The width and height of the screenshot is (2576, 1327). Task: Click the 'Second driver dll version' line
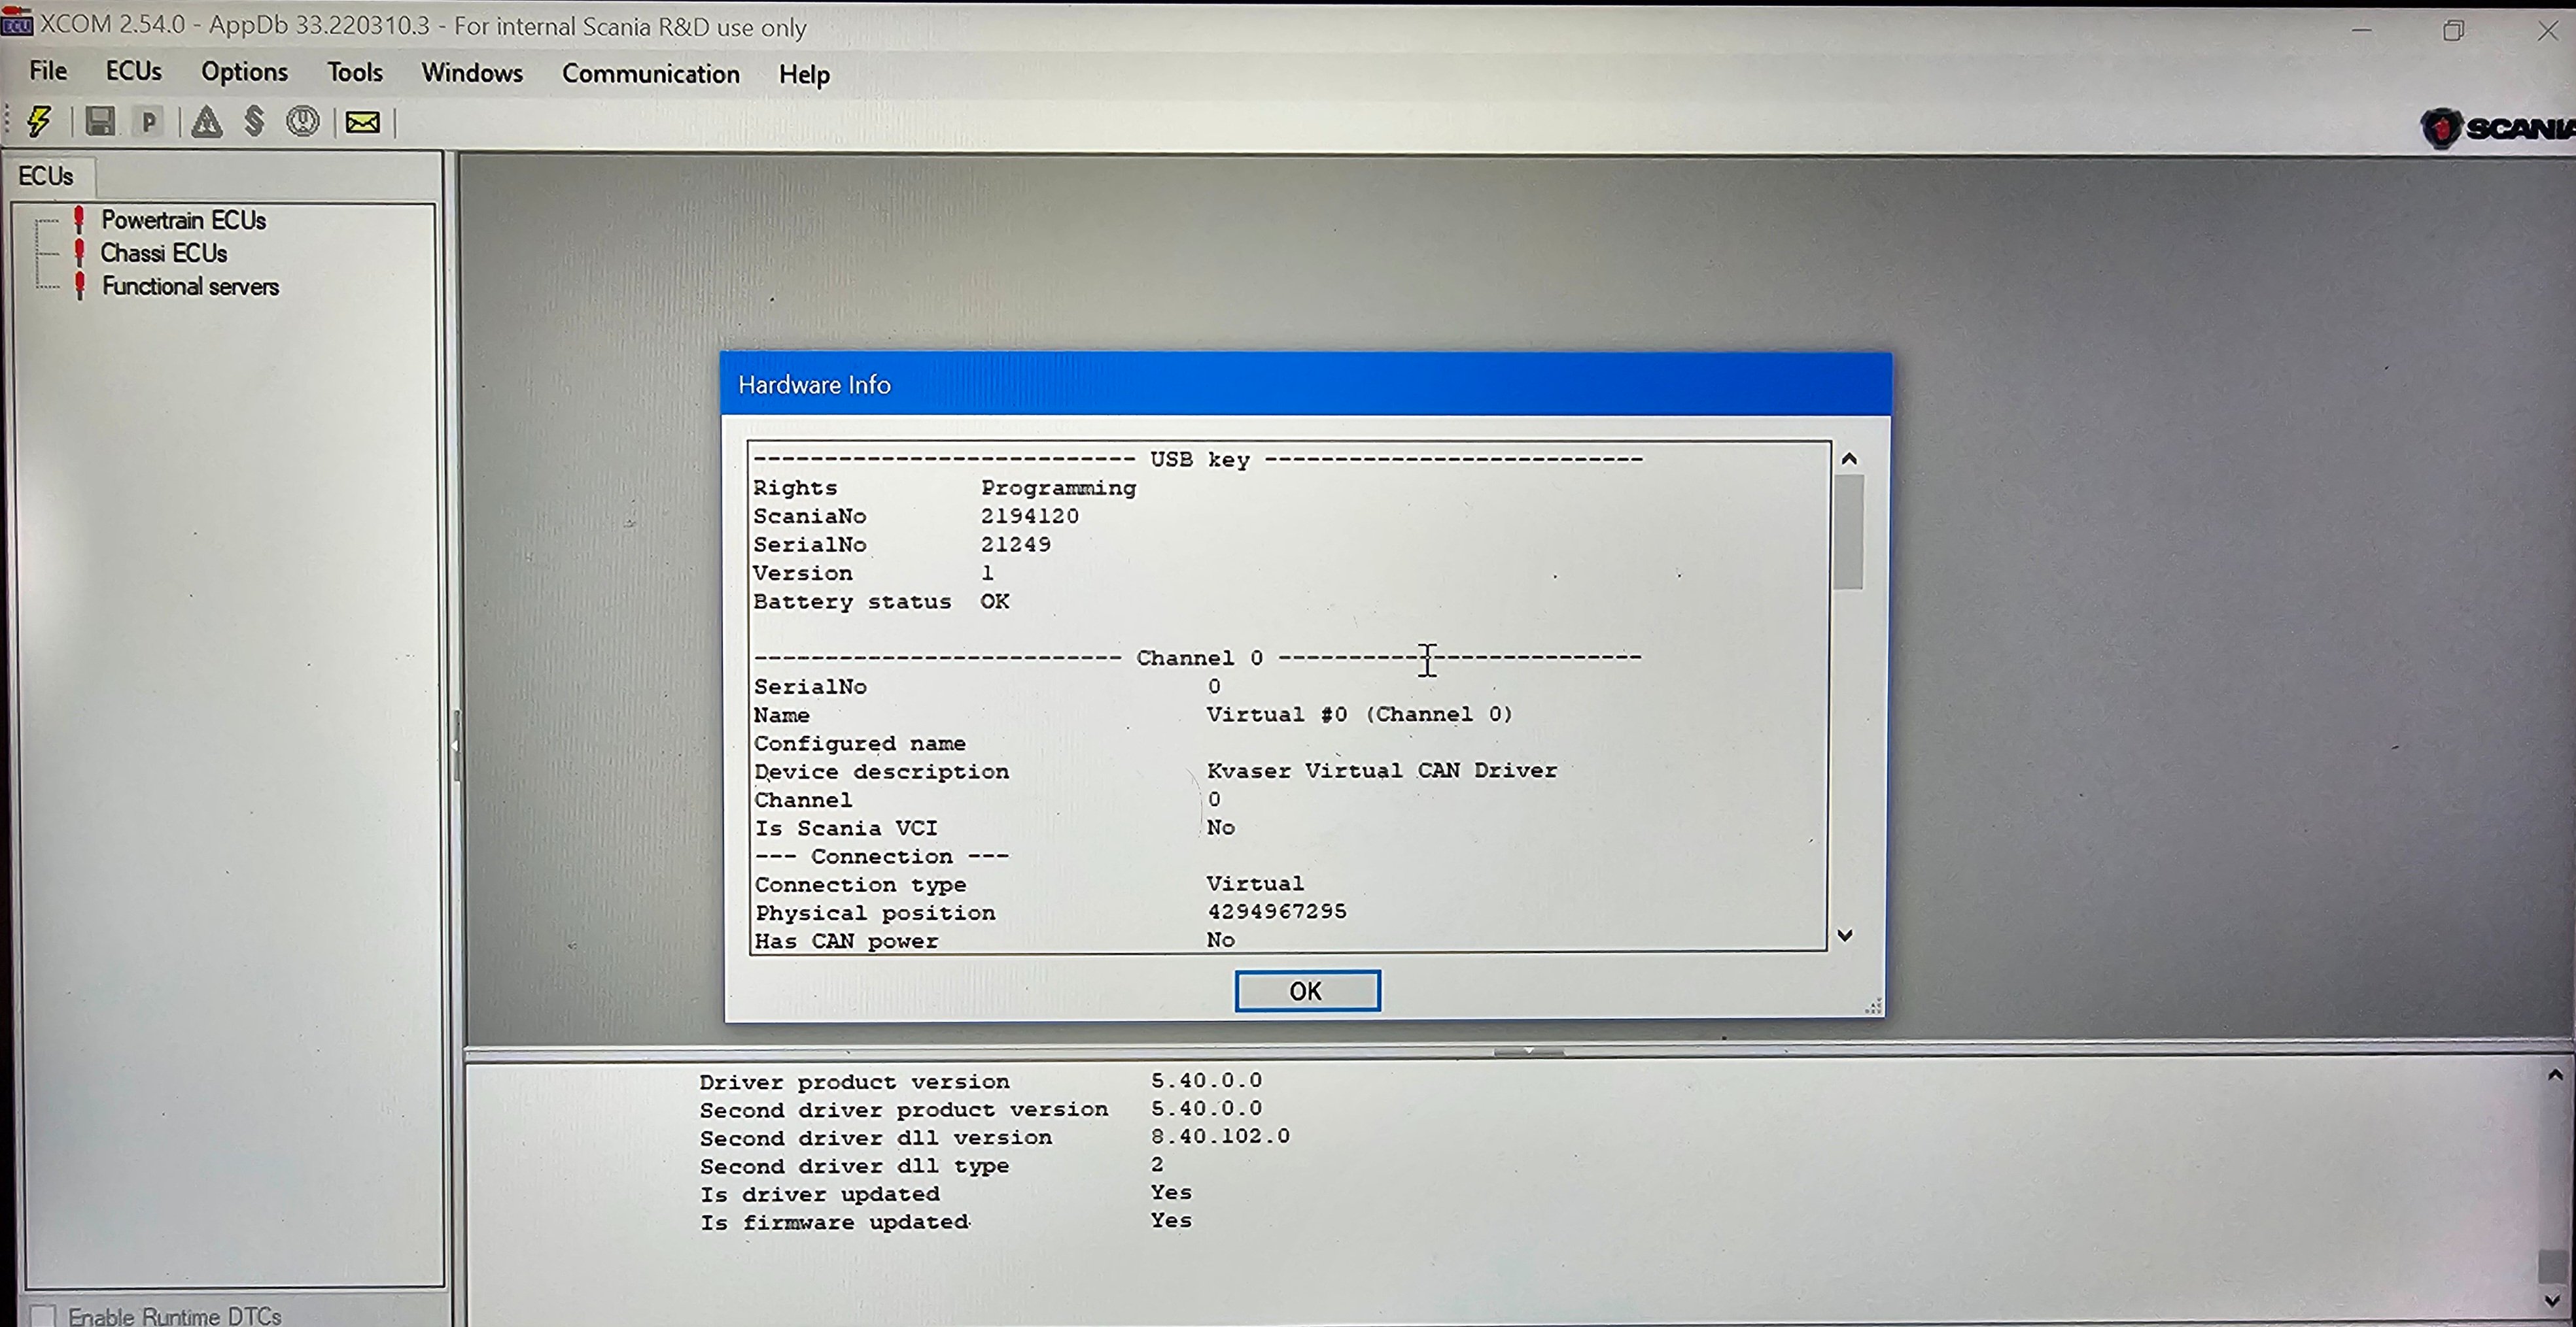pos(995,1137)
